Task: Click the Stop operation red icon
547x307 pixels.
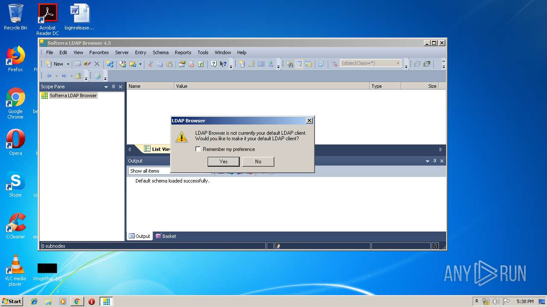Action: pos(191,64)
